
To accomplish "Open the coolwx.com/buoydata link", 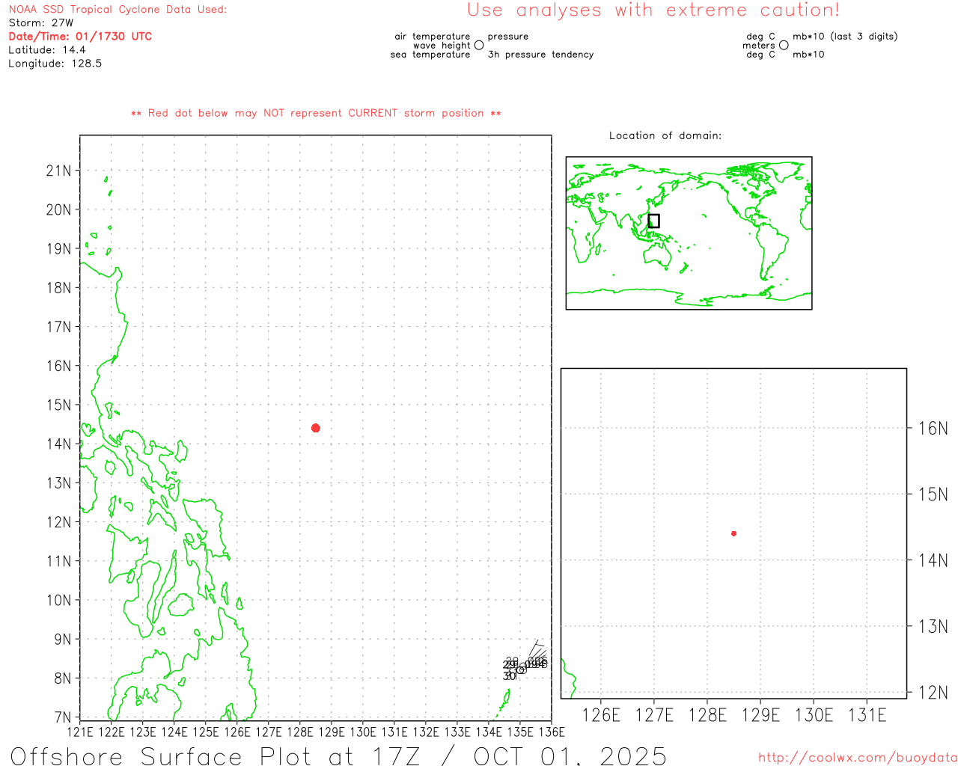I will tap(857, 758).
